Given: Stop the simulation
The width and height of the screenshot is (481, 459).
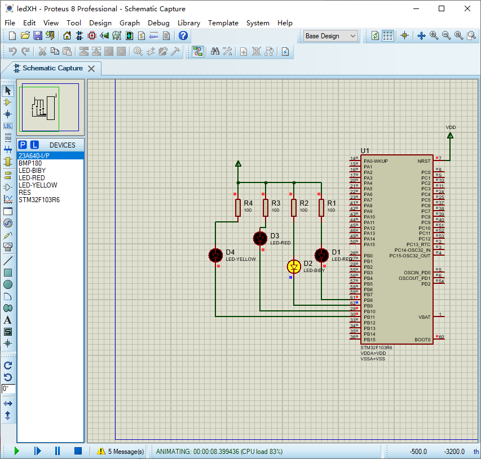Looking at the screenshot, I should coord(78,451).
